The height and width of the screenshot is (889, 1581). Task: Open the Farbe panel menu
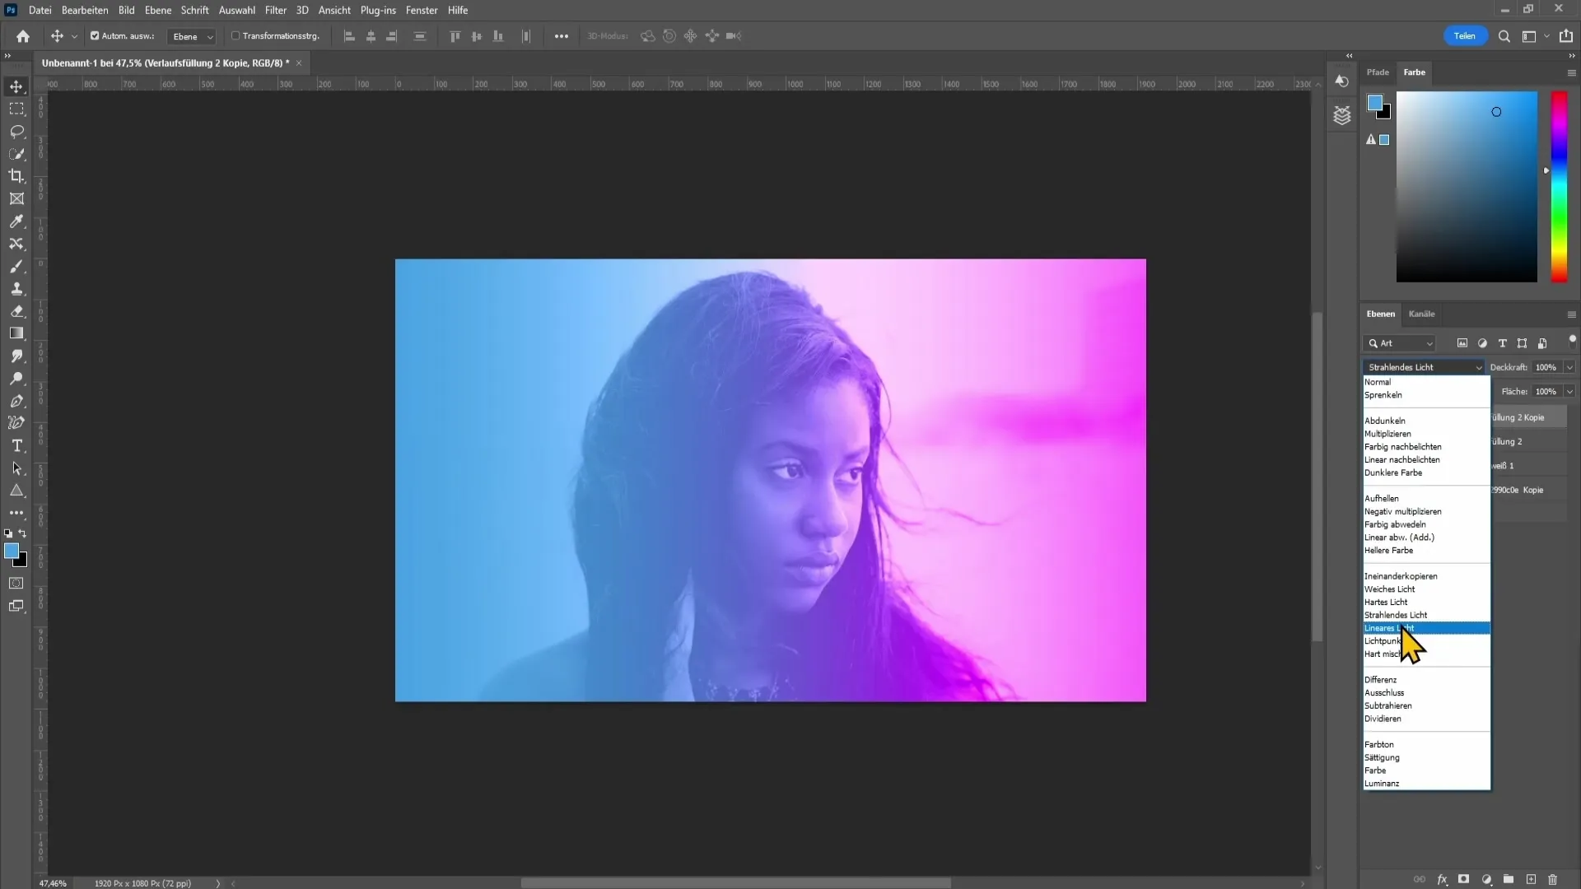pyautogui.click(x=1571, y=72)
